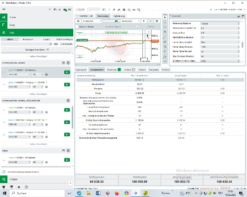Click the Windows taskbar Suchen search field
Screen dimensions: 247x197
tap(37, 193)
